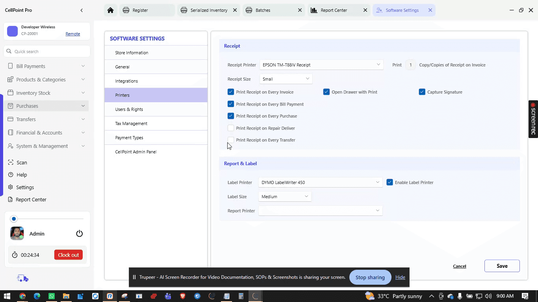Uncheck Enable Label Printer

click(390, 182)
